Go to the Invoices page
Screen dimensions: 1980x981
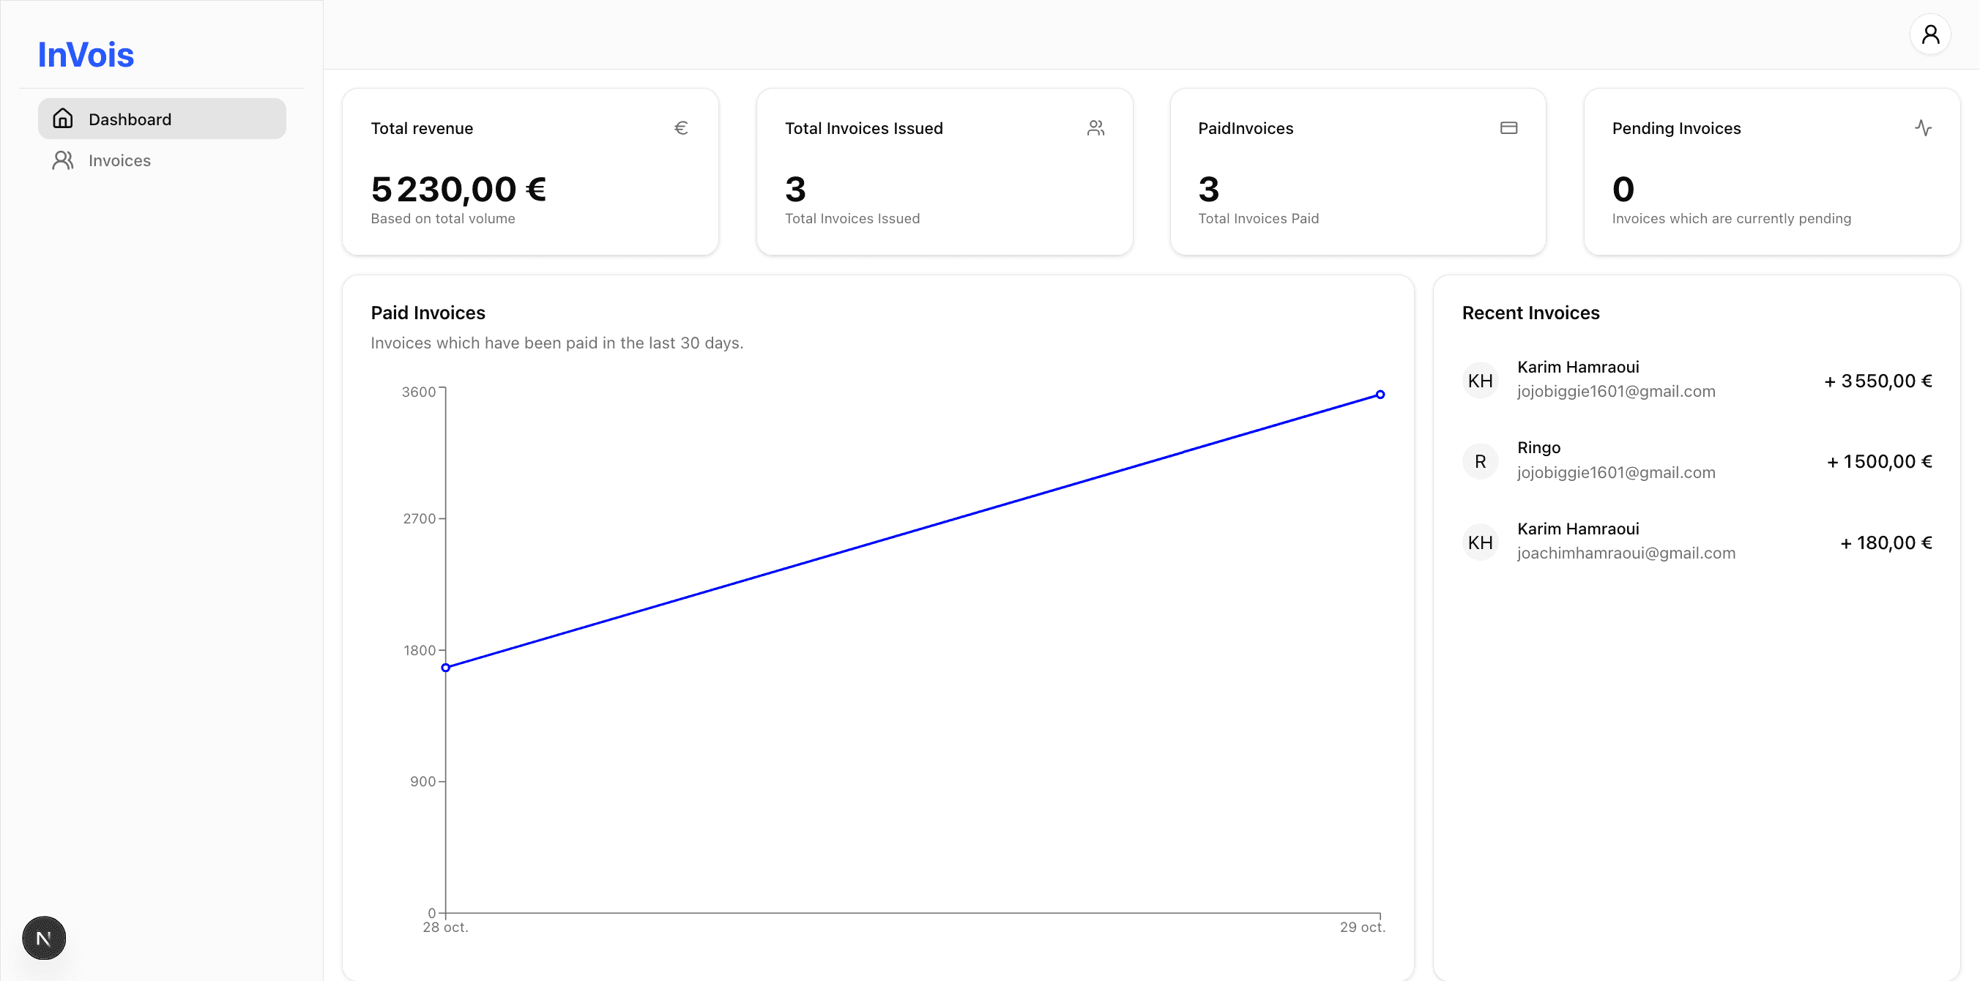pos(119,160)
